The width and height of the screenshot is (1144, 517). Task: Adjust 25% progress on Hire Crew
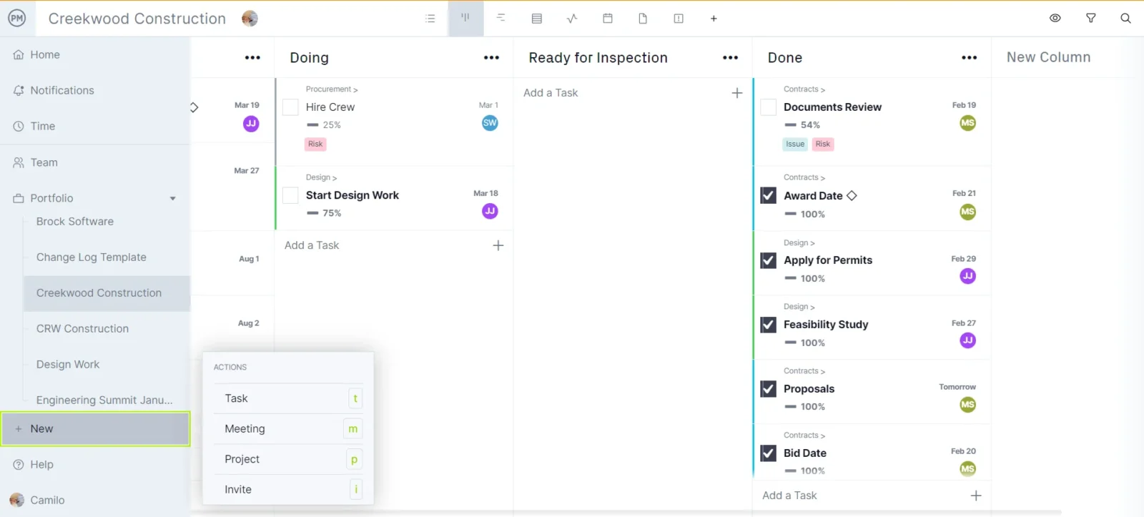[324, 125]
